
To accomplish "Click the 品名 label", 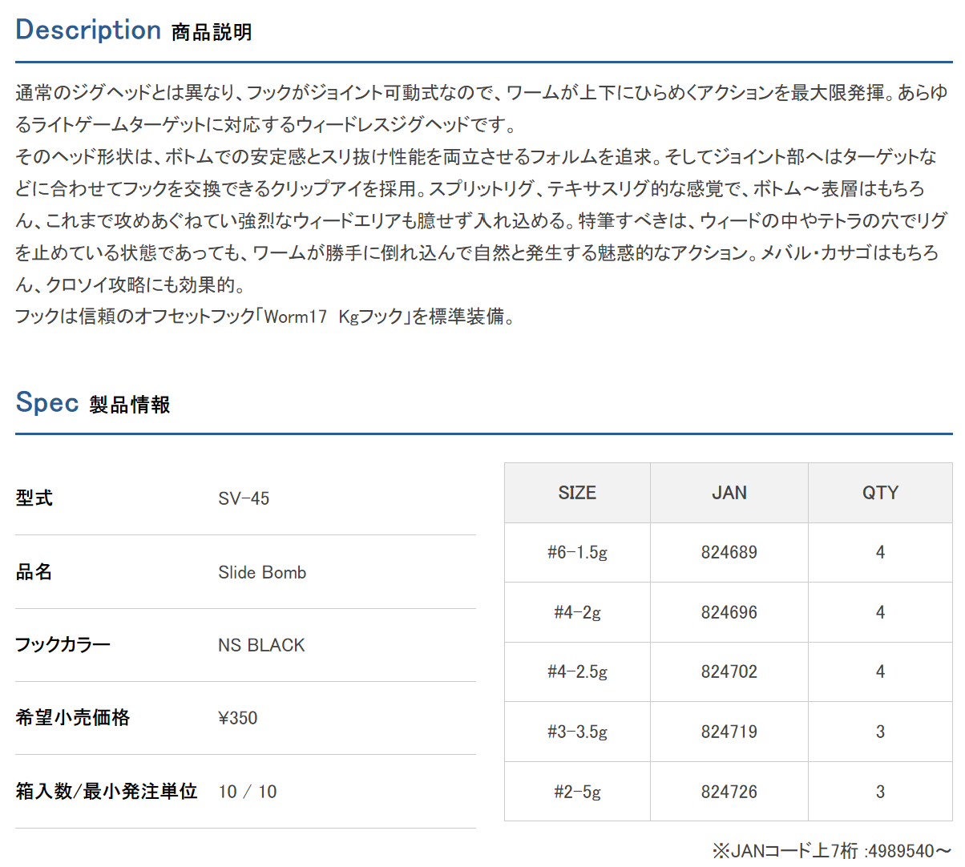I will tap(34, 572).
